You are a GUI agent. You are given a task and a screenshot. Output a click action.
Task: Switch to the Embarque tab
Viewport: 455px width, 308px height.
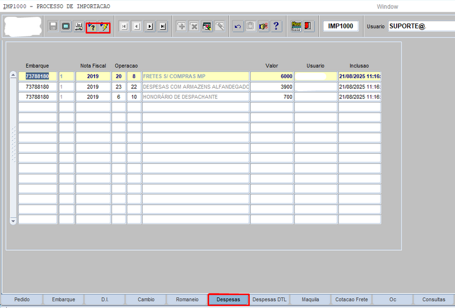click(x=64, y=299)
